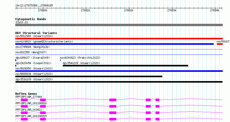Open the nsv5859834 (Almarri2020) variant label

(x=34, y=74)
